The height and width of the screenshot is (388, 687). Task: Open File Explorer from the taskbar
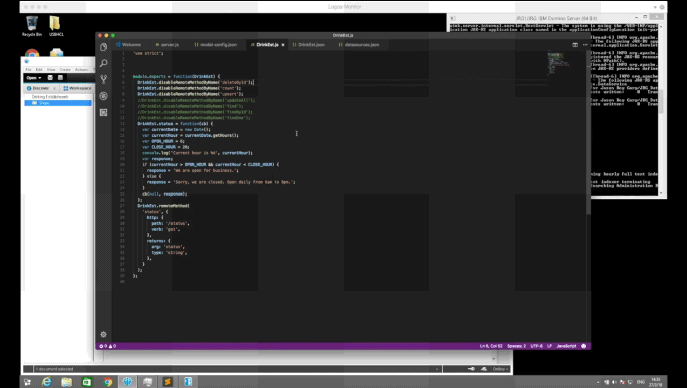pyautogui.click(x=67, y=382)
